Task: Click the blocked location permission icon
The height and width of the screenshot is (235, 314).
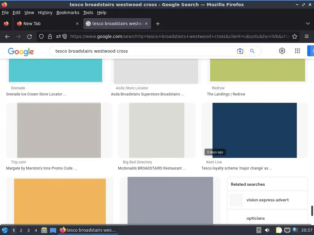Action: [x=64, y=36]
